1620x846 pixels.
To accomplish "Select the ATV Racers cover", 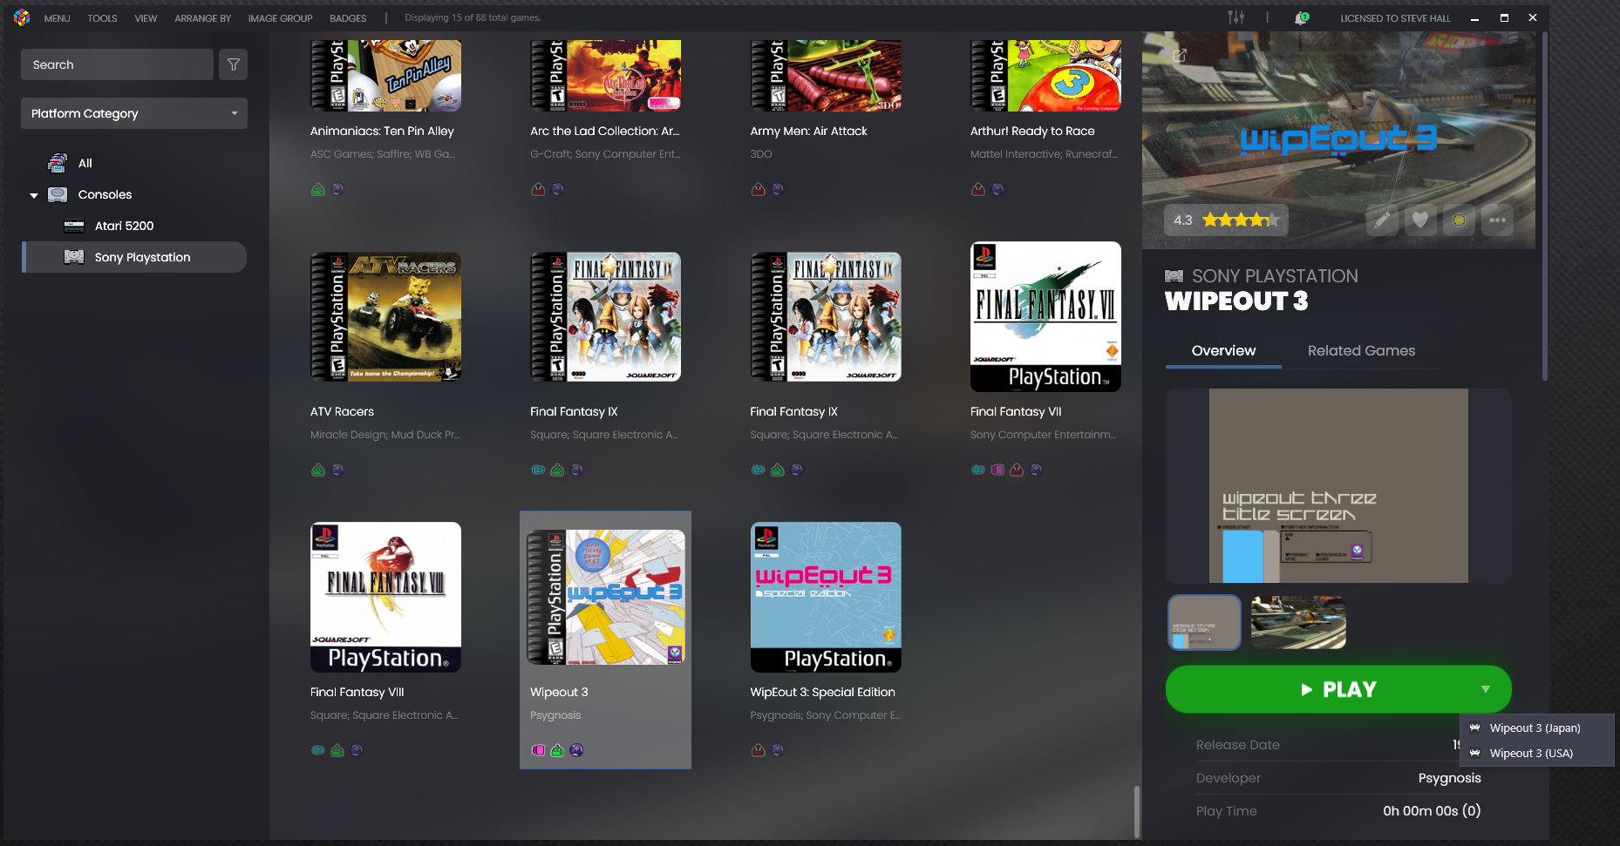I will [x=385, y=317].
